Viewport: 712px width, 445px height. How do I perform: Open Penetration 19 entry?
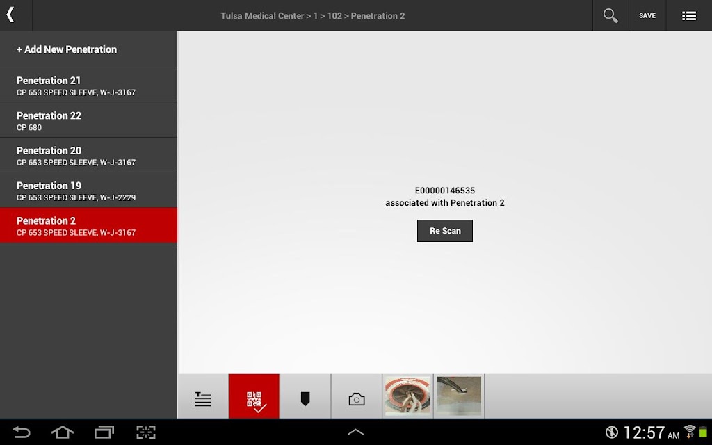tap(88, 190)
